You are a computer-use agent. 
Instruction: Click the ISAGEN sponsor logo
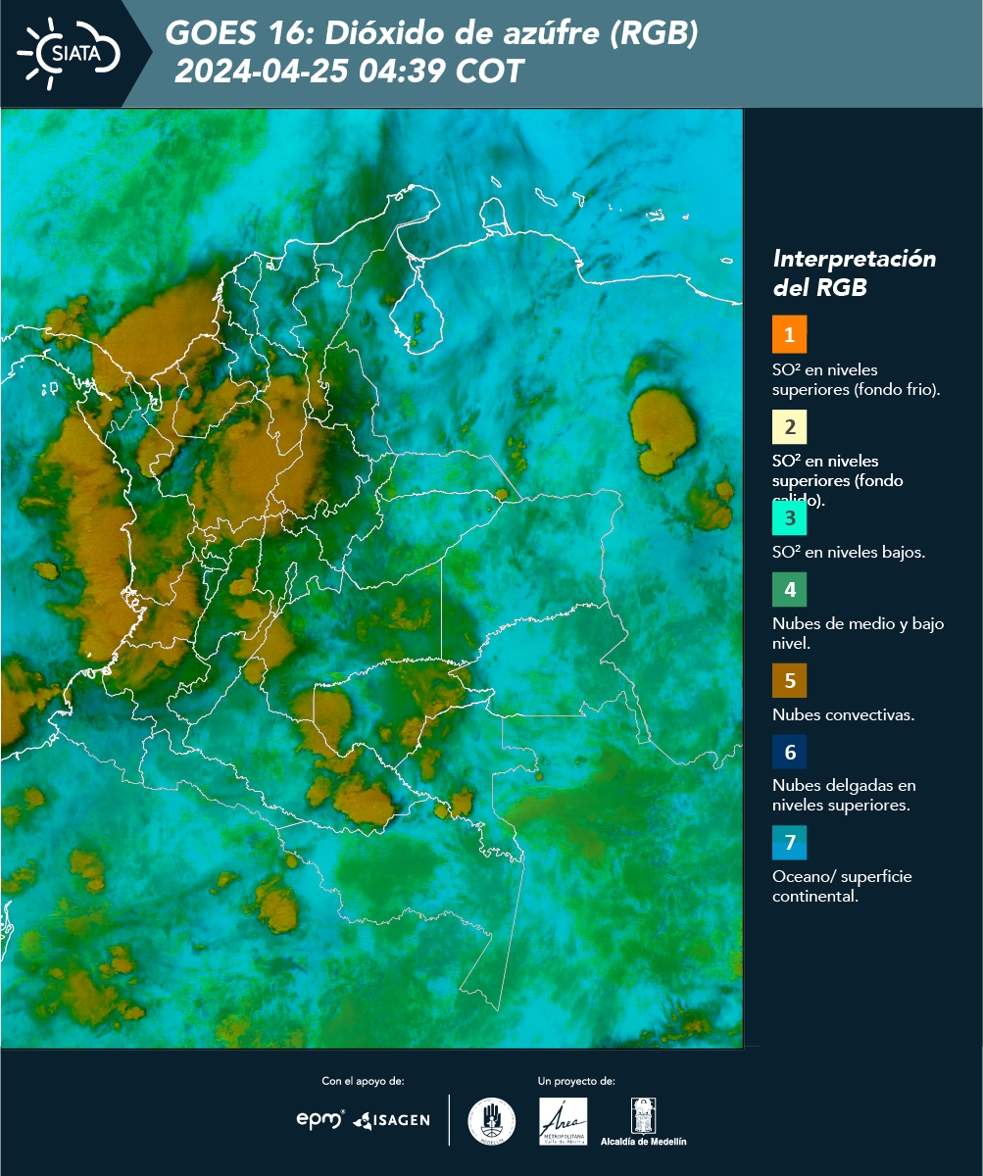pos(392,1120)
